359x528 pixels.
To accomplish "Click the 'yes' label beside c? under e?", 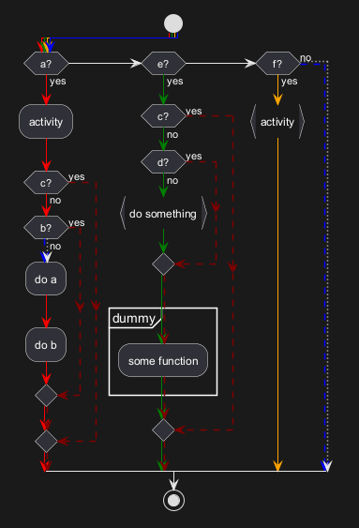I will [x=194, y=111].
